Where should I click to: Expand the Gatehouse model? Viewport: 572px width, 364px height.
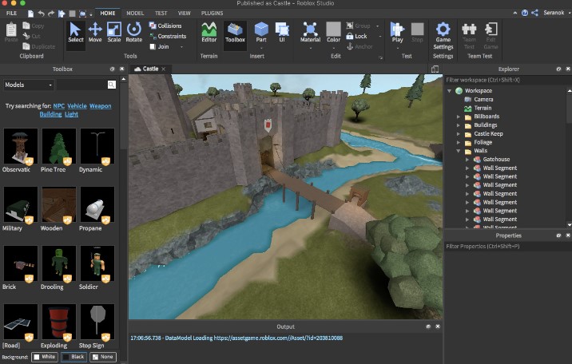(467, 159)
